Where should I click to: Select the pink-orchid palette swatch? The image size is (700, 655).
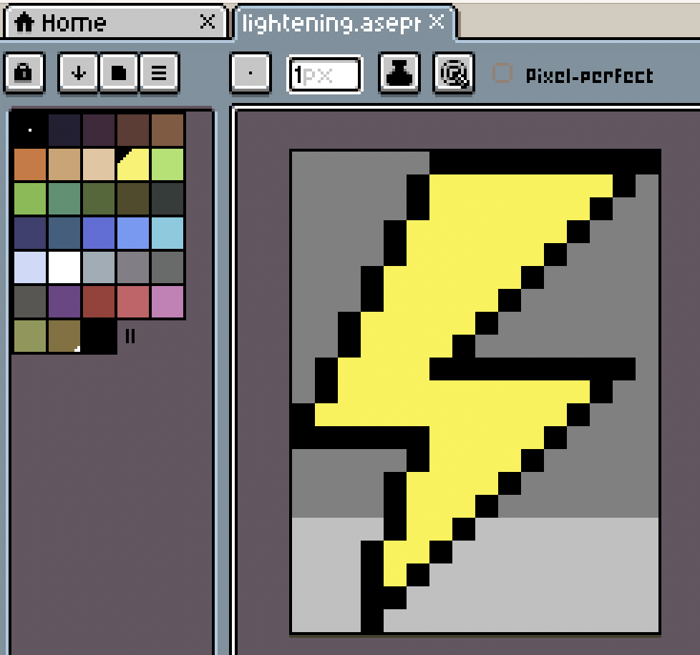pyautogui.click(x=167, y=302)
